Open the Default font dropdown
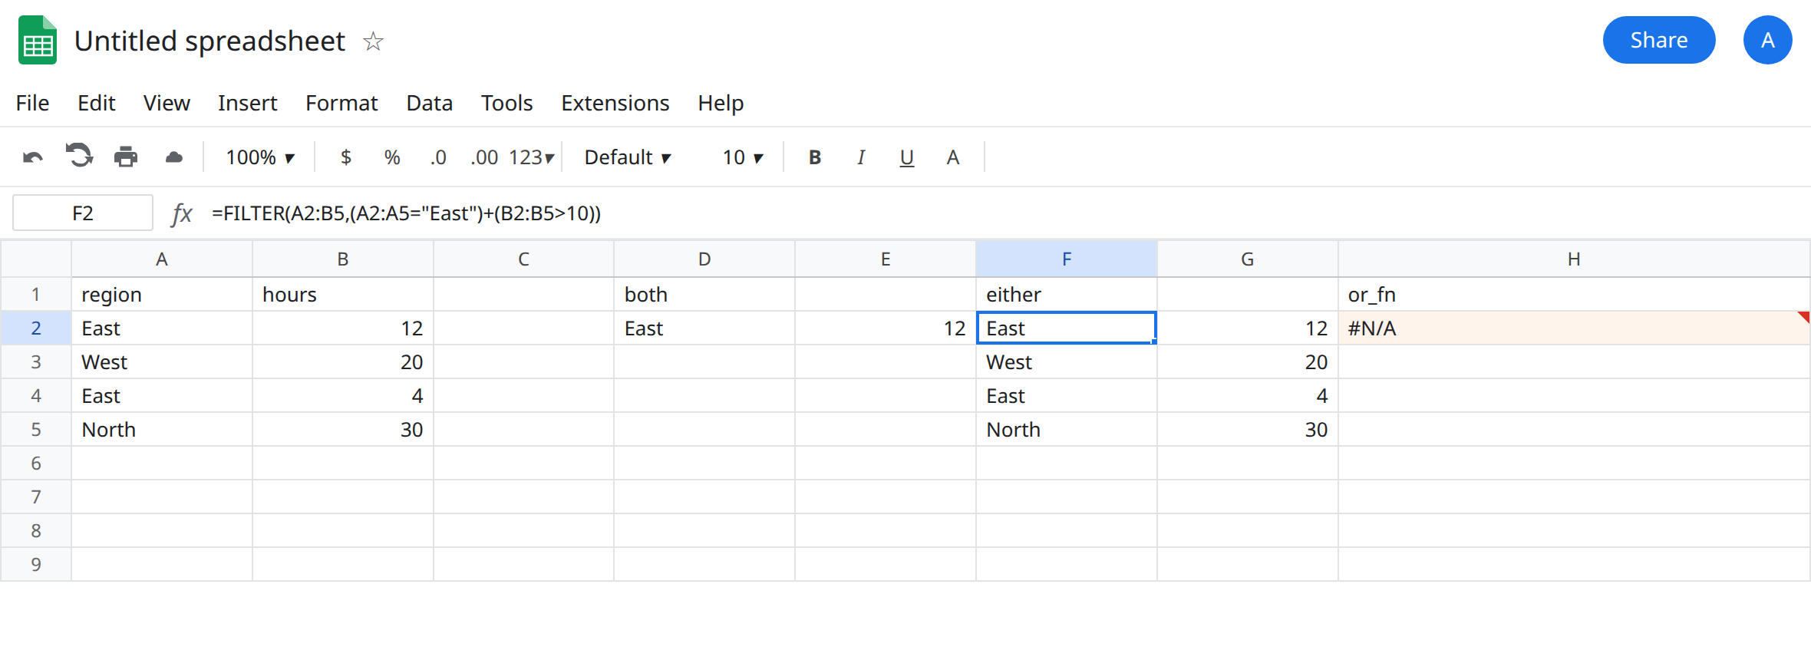 [628, 157]
